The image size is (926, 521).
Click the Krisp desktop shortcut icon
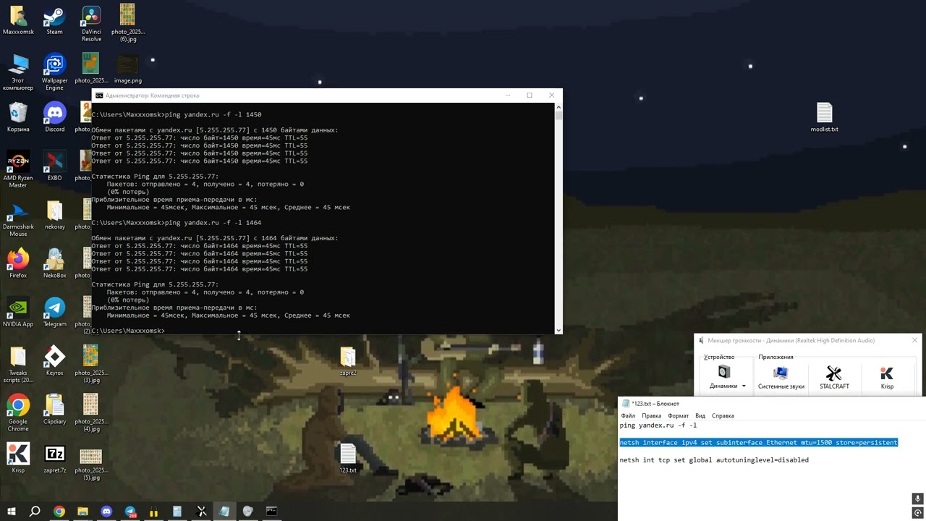[x=18, y=458]
